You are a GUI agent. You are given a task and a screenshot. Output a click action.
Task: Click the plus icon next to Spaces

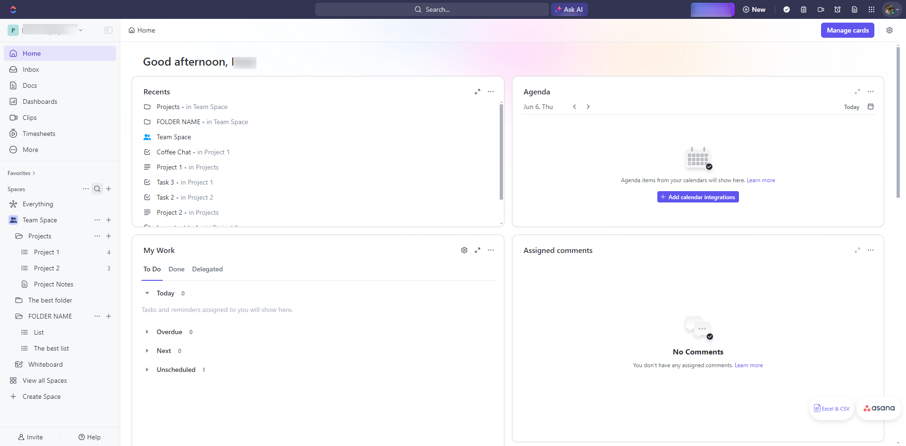(109, 189)
